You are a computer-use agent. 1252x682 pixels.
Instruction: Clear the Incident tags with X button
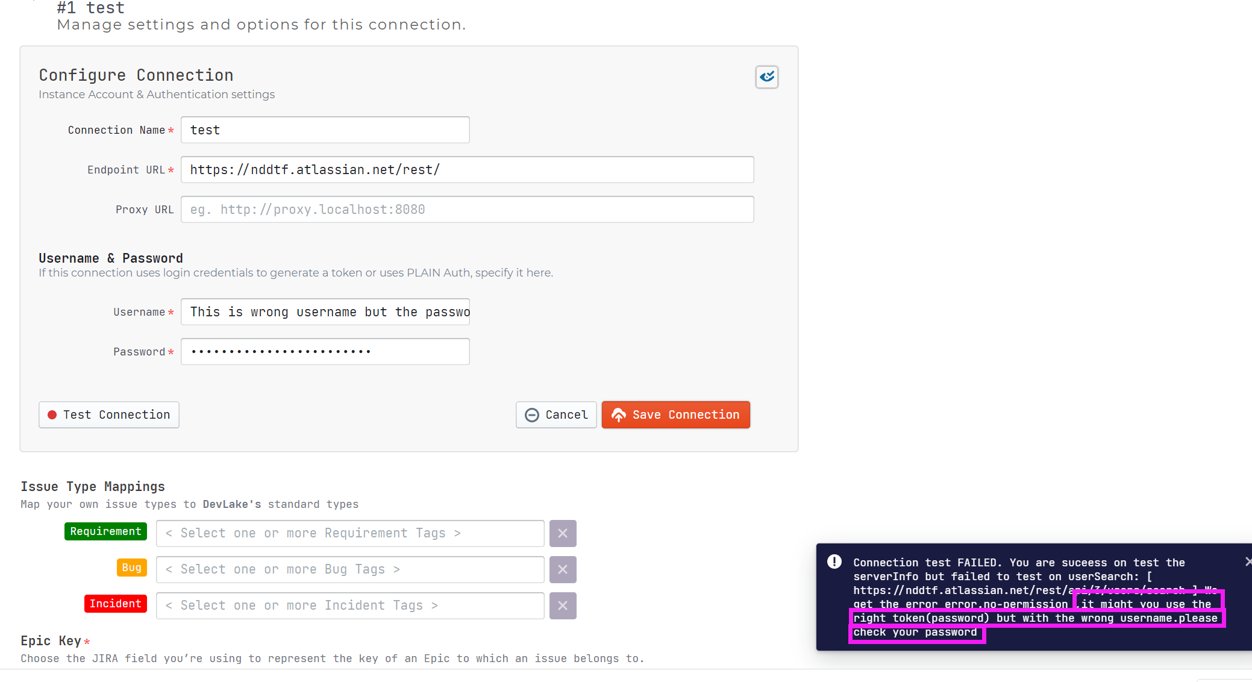click(562, 605)
